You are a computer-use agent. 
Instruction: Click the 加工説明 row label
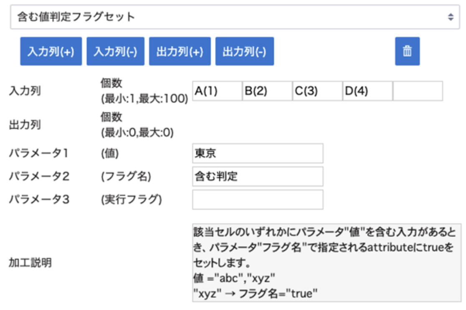click(30, 263)
